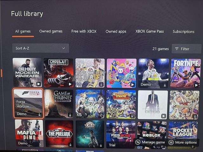
Task: Open the Game of Thrones tile
Action: click(x=59, y=104)
